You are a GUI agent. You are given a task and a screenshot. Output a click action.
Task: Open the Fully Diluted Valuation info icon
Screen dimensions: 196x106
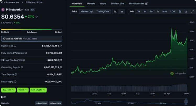click(26, 53)
